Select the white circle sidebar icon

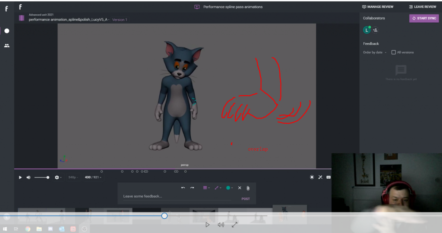coord(7,31)
